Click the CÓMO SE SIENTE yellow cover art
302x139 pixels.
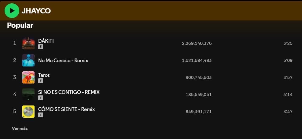click(28, 112)
